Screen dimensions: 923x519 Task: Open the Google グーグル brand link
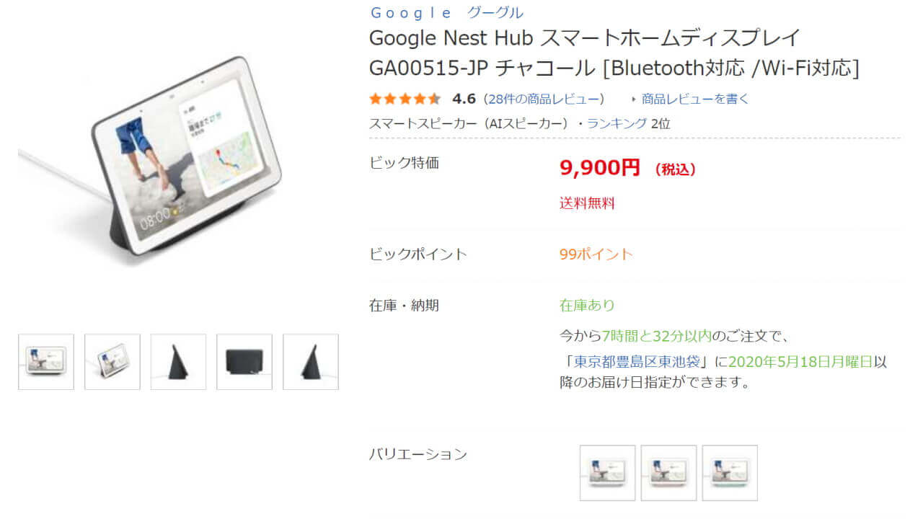pos(446,12)
